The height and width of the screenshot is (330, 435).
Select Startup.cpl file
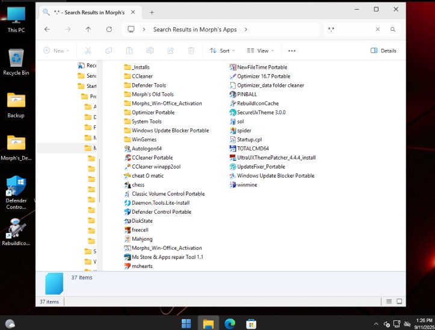click(246, 140)
